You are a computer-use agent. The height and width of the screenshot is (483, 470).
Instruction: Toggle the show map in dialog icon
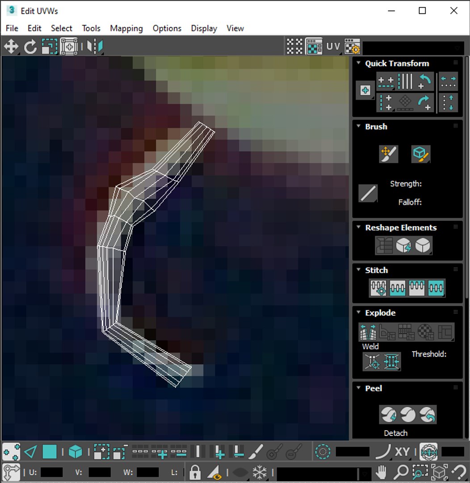point(314,47)
